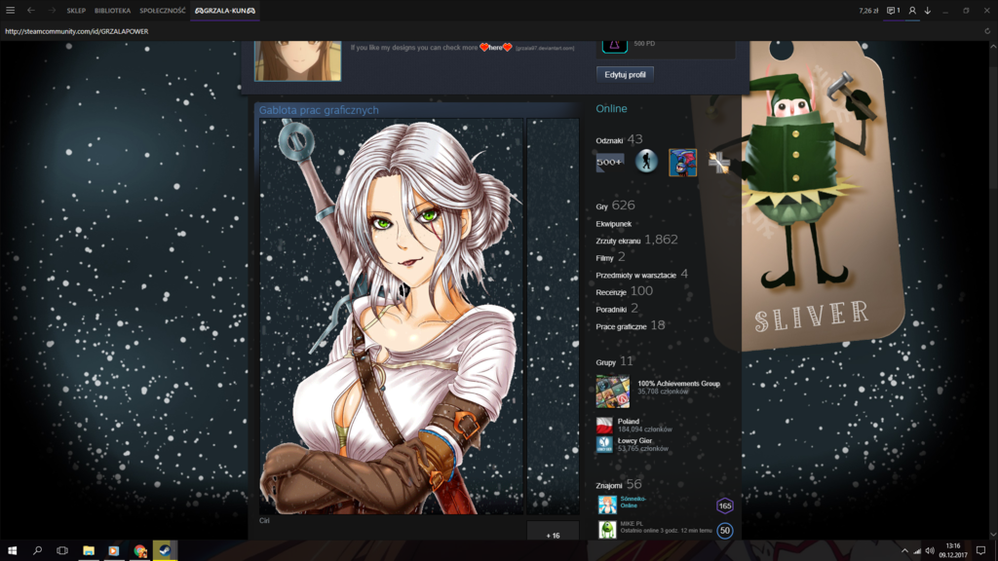Open the Windows Start menu
The image size is (998, 561).
(x=12, y=550)
